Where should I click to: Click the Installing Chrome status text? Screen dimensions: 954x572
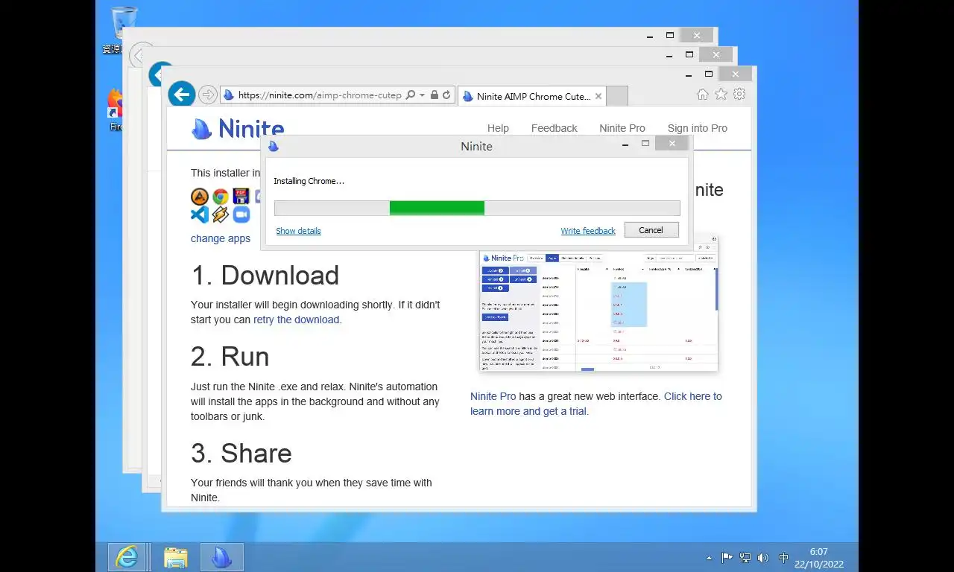pos(309,181)
